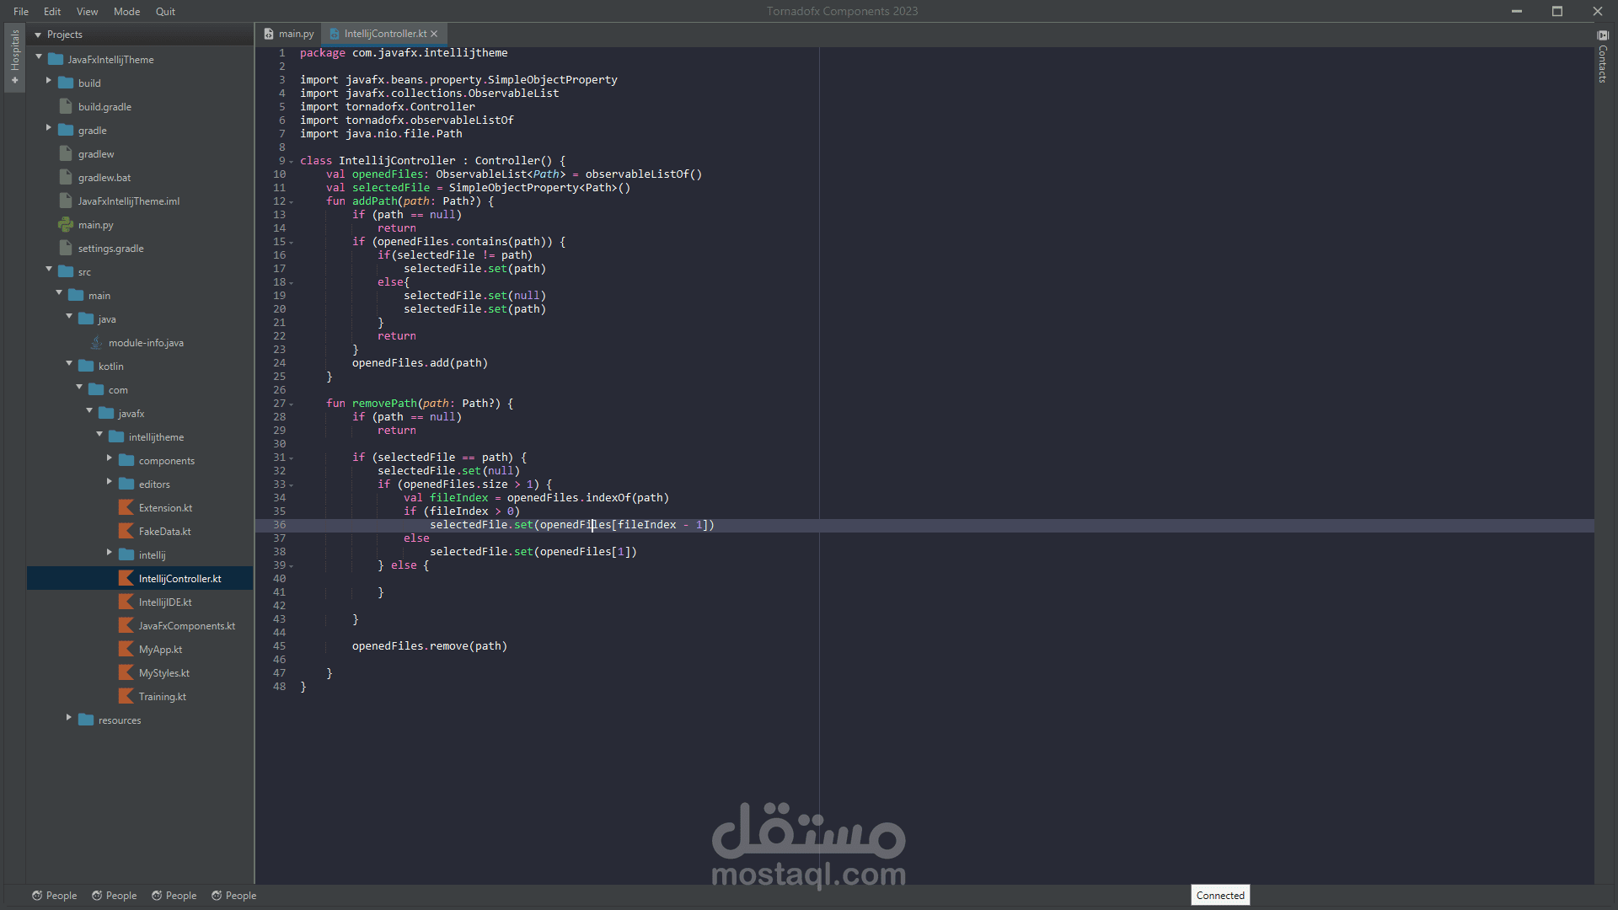The image size is (1618, 910).
Task: Collapse the kotlin folder arrow
Action: click(69, 363)
